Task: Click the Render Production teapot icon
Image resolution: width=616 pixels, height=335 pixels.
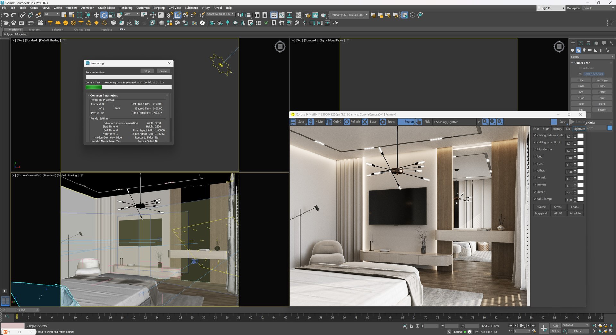Action: coord(323,15)
